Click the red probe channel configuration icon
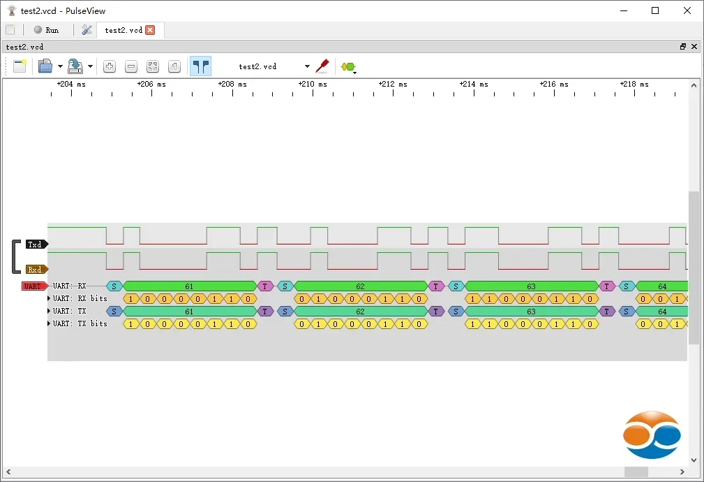 (x=322, y=66)
